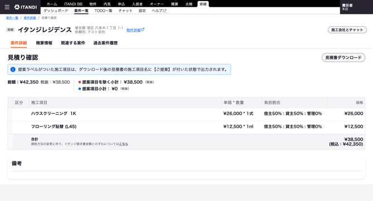Open オーナー in top menu
The image size is (373, 201).
[157, 4]
